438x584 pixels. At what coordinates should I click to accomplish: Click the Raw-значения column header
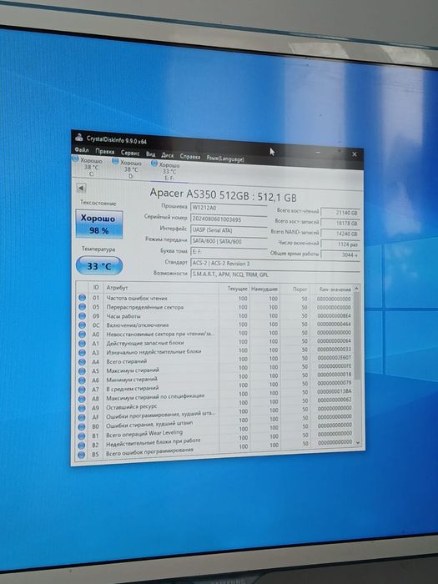tap(331, 289)
